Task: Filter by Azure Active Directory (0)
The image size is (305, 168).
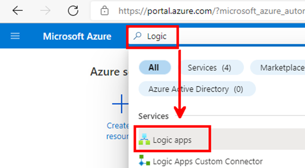Action: (x=197, y=89)
